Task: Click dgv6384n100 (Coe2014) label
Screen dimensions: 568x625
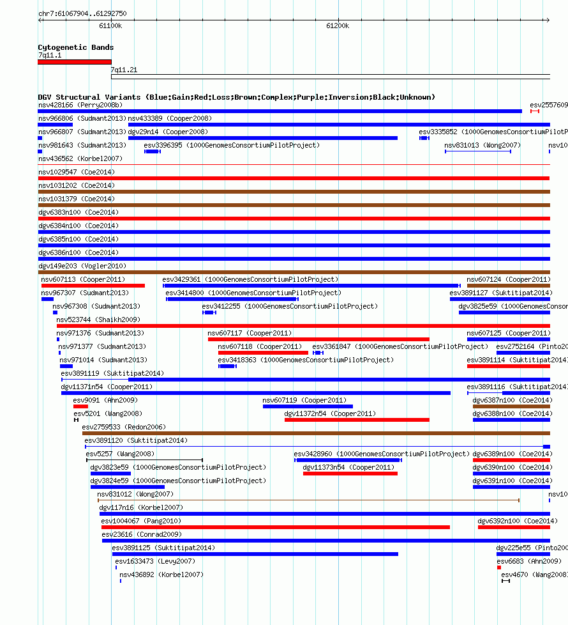Action: 78,226
